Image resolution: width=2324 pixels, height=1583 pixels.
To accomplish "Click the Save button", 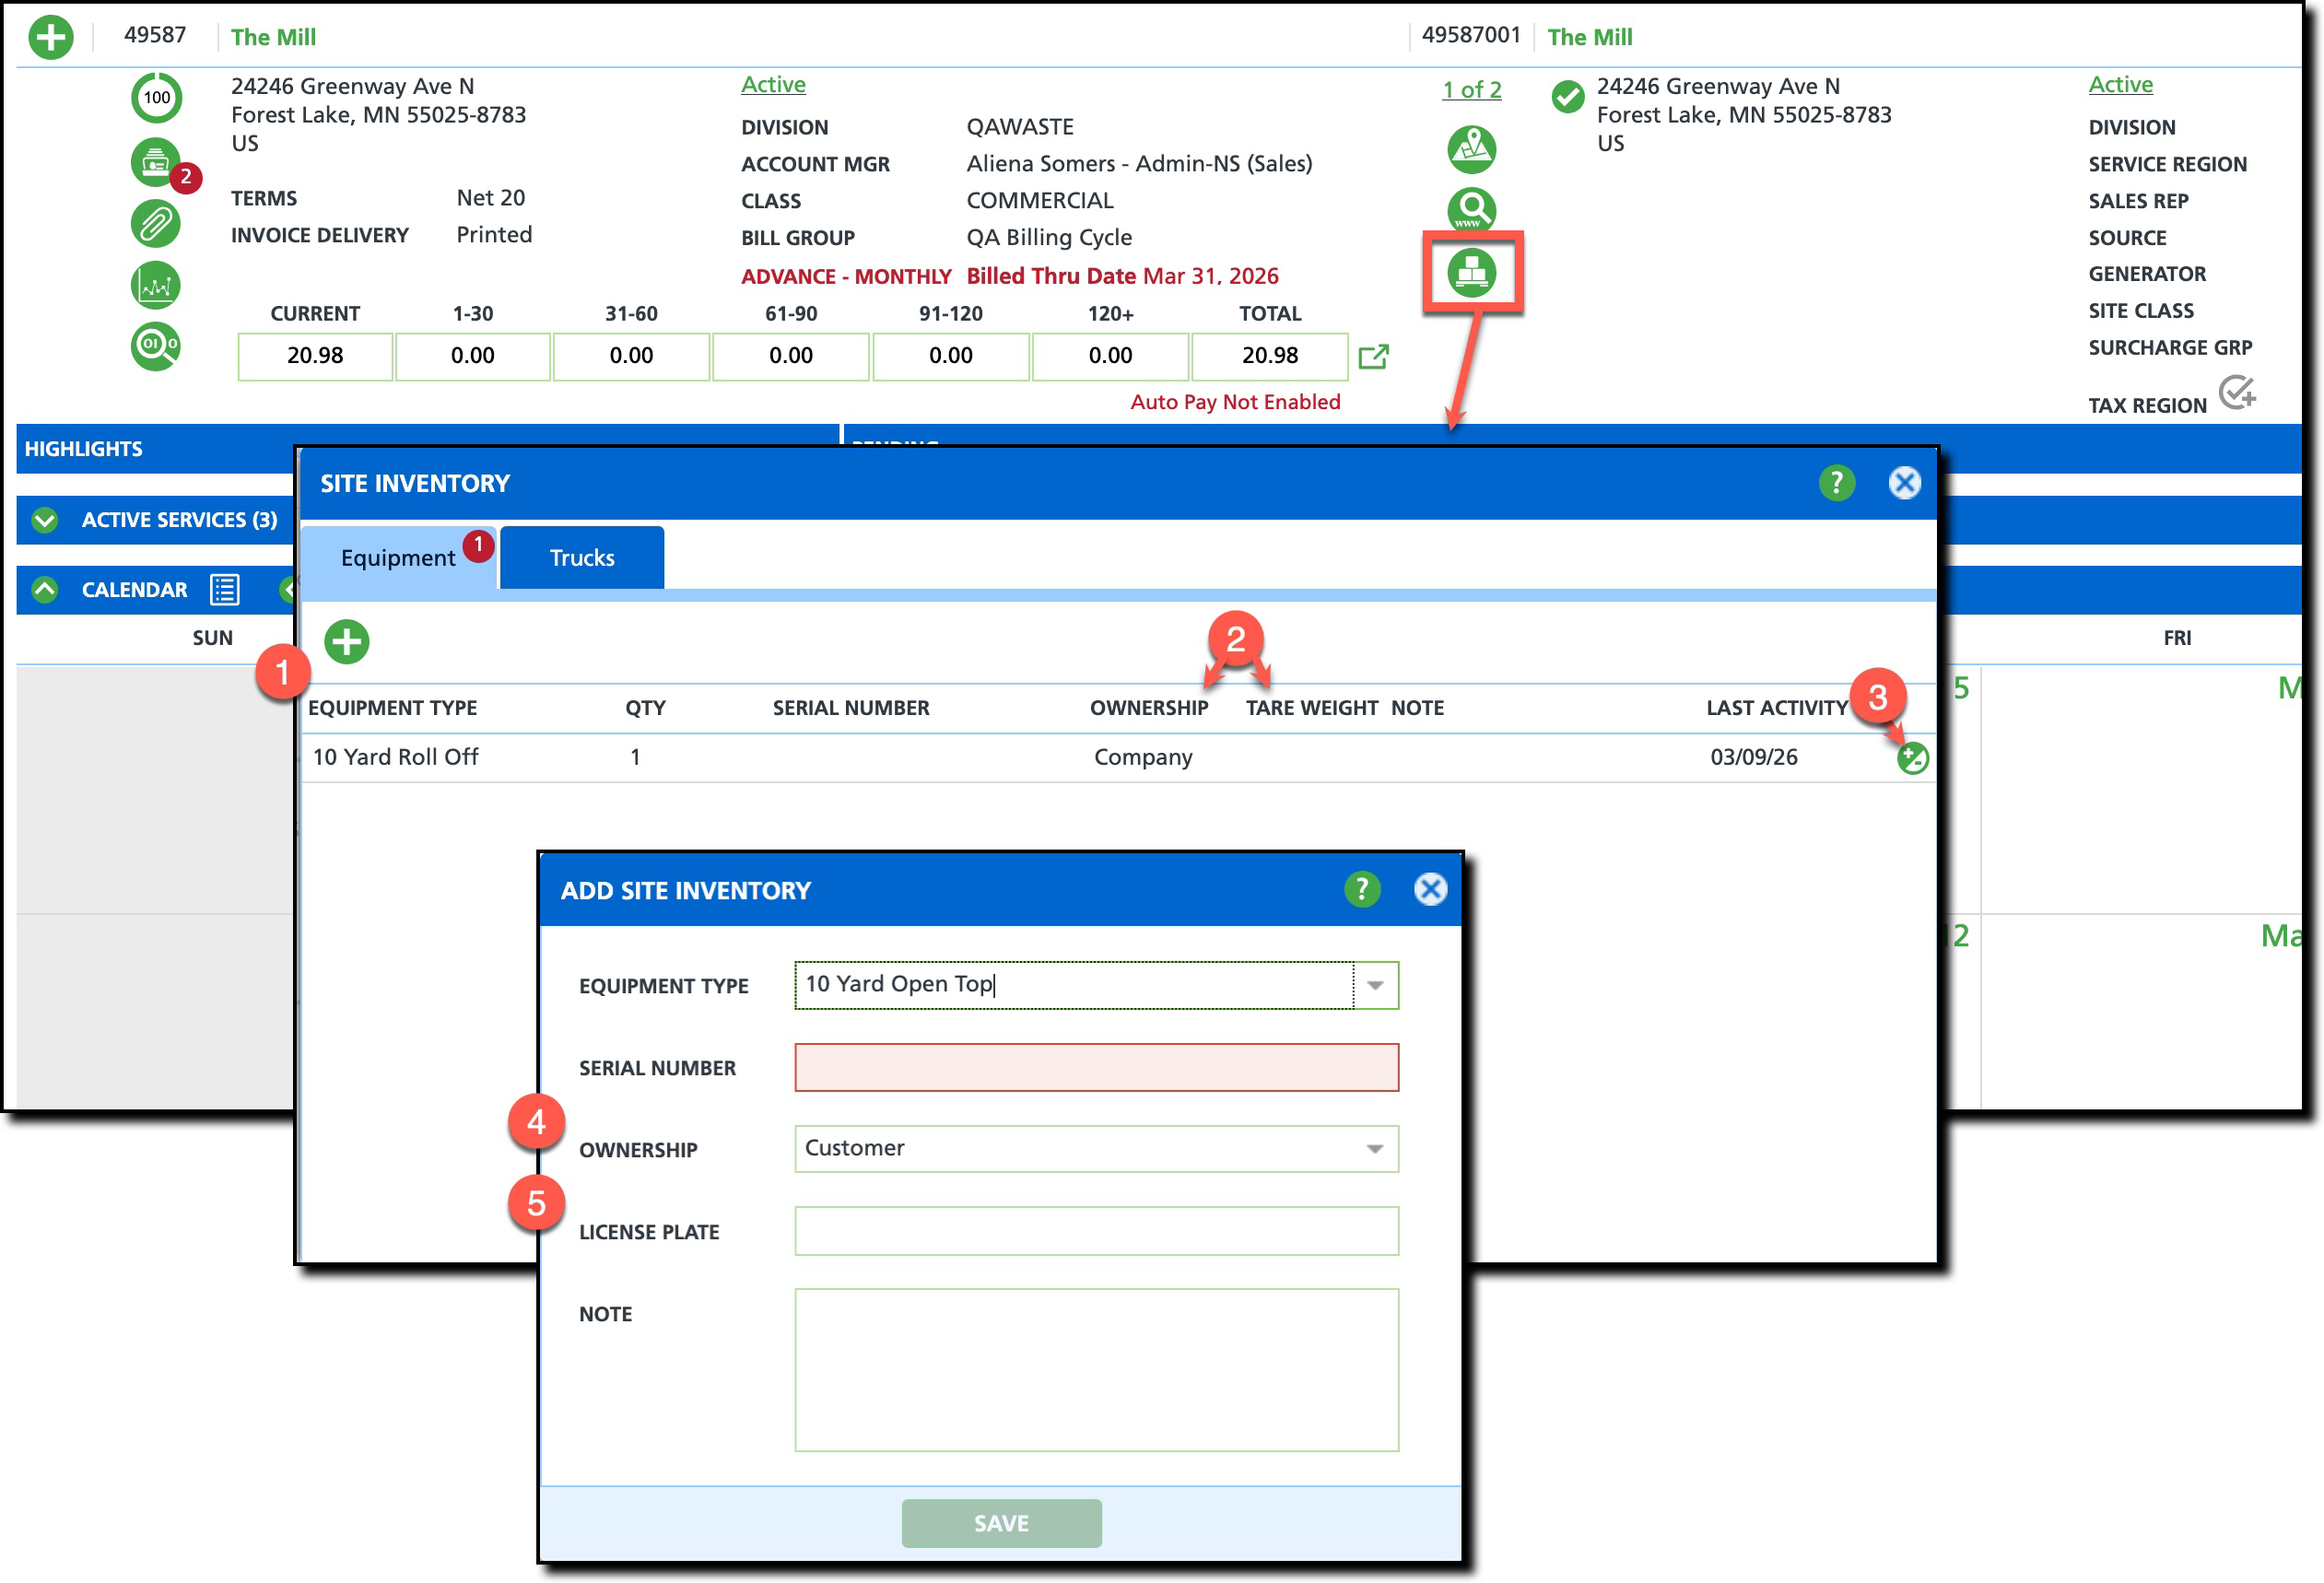I will [x=1000, y=1522].
